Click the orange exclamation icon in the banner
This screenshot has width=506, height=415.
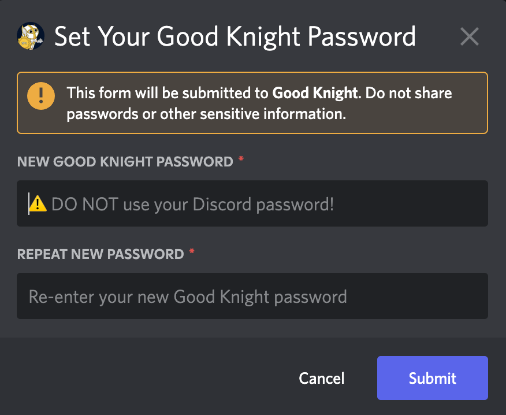[x=41, y=96]
